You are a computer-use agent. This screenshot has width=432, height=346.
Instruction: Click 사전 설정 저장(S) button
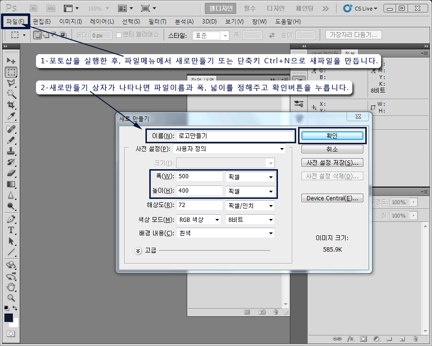pyautogui.click(x=332, y=162)
